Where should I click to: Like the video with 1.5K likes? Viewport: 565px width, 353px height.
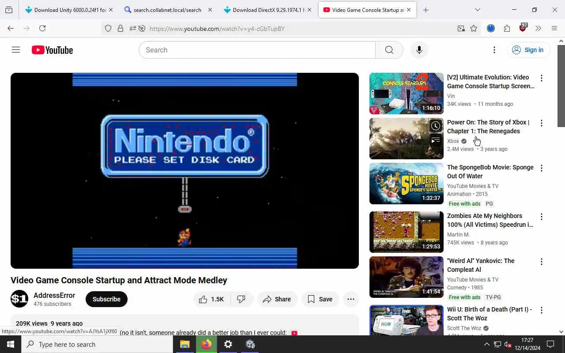coord(212,299)
